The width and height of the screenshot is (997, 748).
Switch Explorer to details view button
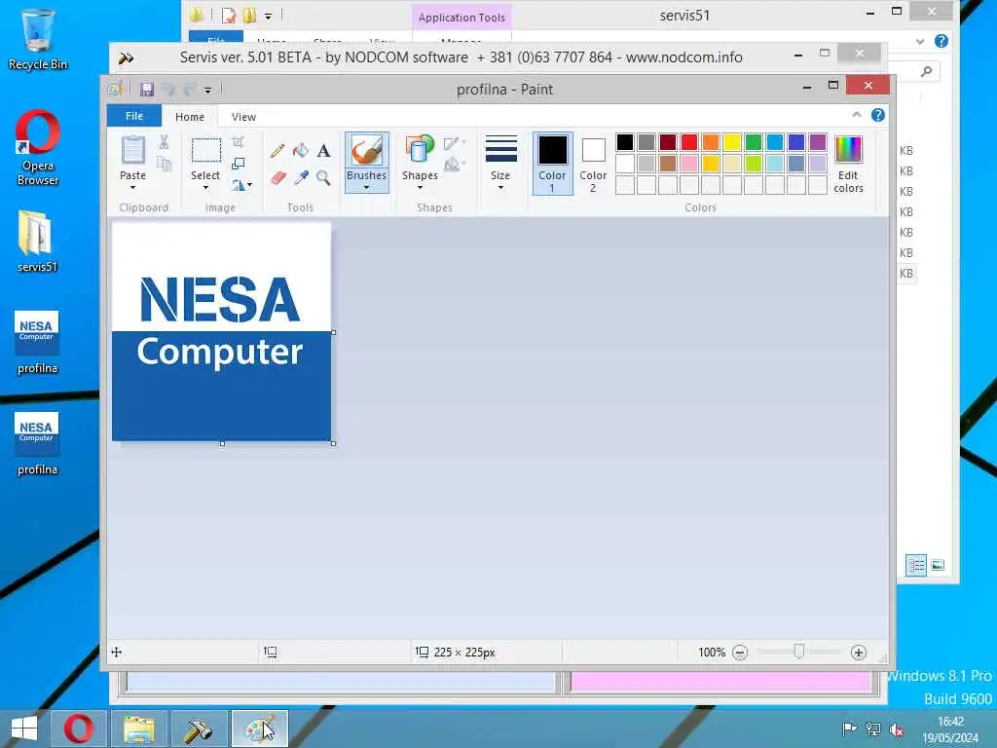coord(915,565)
